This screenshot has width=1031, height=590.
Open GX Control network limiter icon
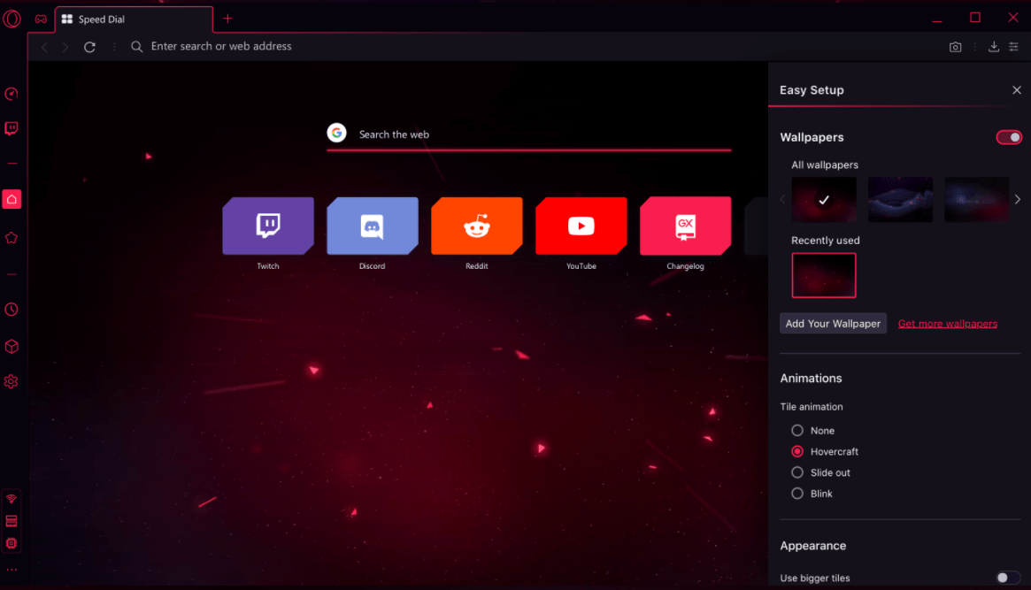click(x=12, y=498)
